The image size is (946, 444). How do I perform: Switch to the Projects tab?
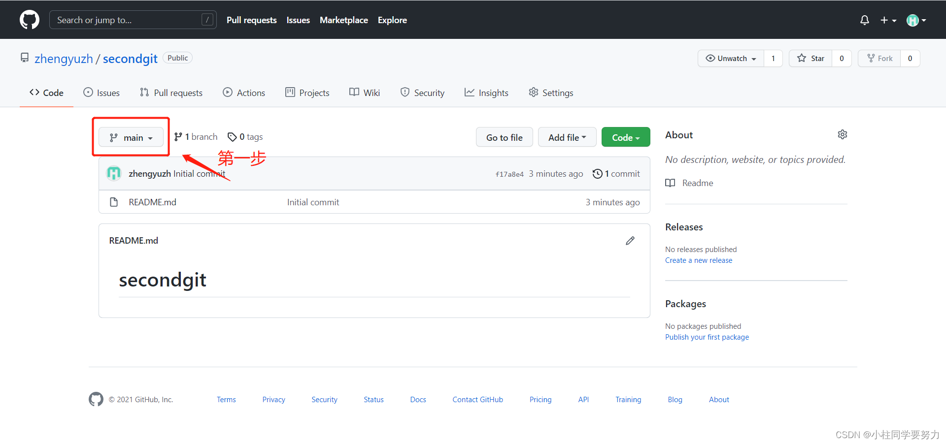(x=307, y=93)
